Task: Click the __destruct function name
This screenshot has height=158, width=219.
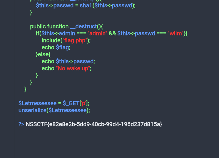Action: (x=83, y=26)
